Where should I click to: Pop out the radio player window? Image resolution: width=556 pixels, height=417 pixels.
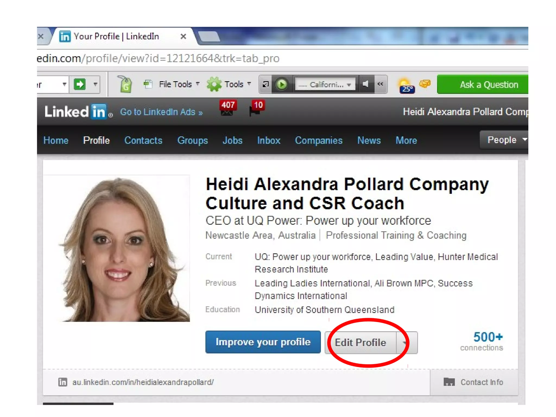[266, 84]
